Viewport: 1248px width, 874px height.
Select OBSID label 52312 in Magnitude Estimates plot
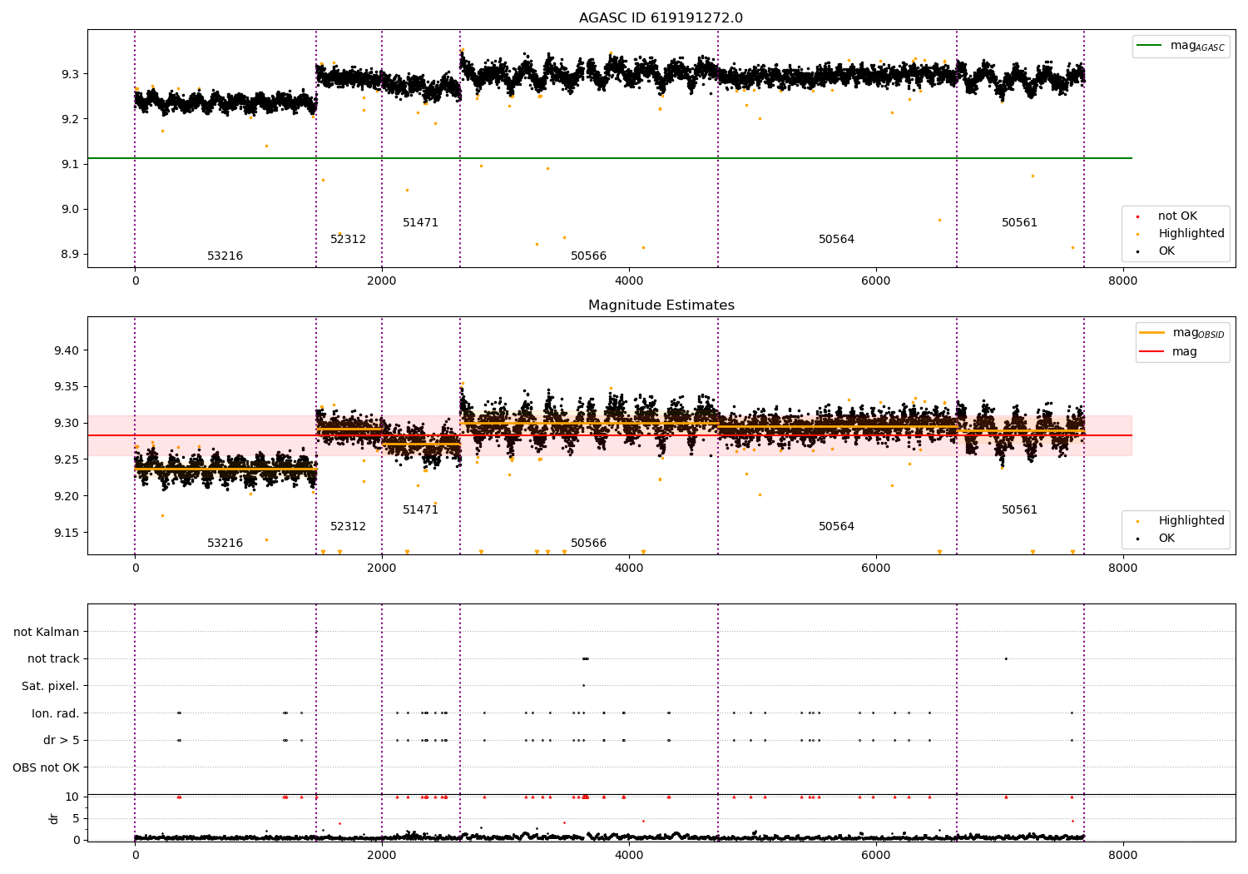point(348,527)
